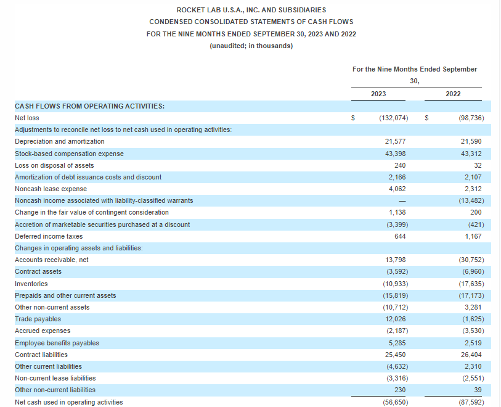The image size is (501, 407).
Task: Select the 2023 accounts receivable value 13,798
Action: [x=395, y=260]
